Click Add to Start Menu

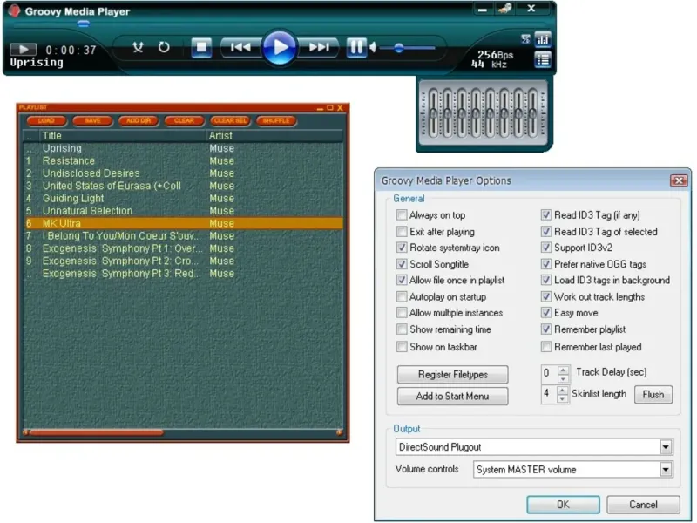tap(452, 397)
